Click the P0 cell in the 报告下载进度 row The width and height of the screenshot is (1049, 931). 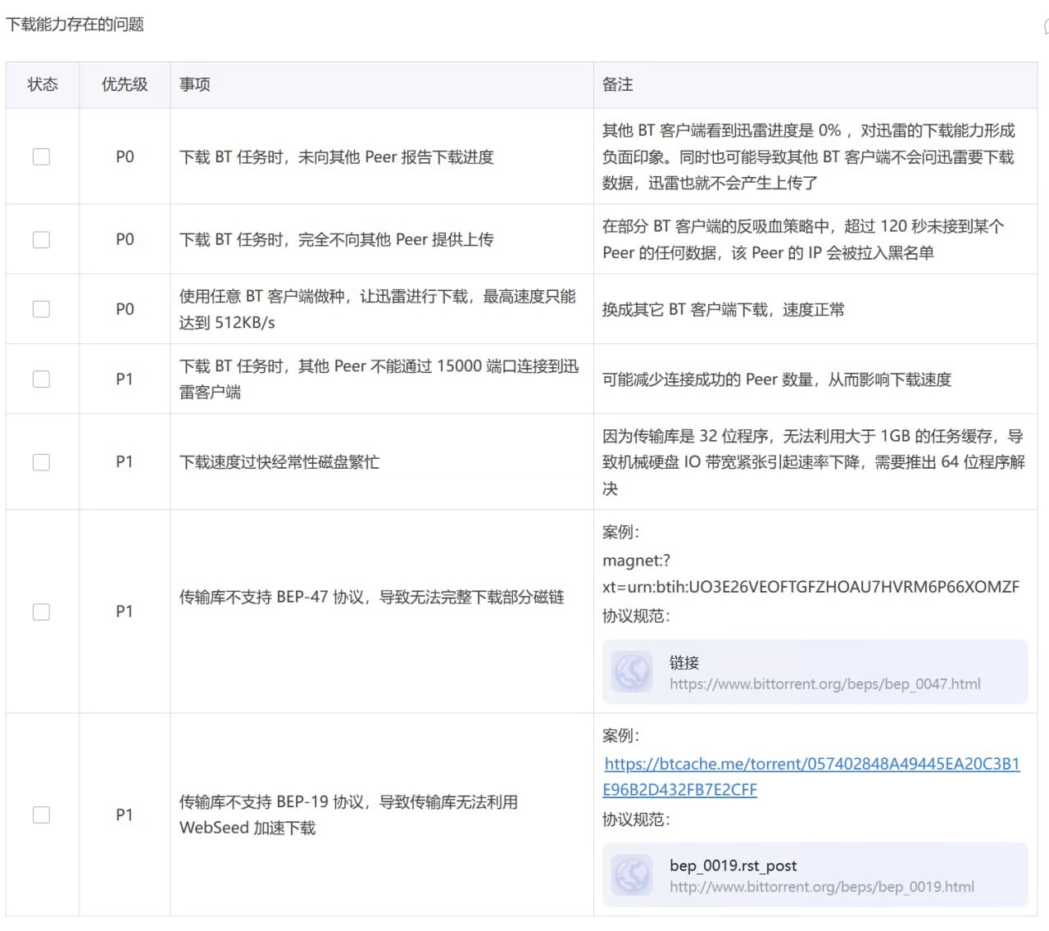[125, 157]
